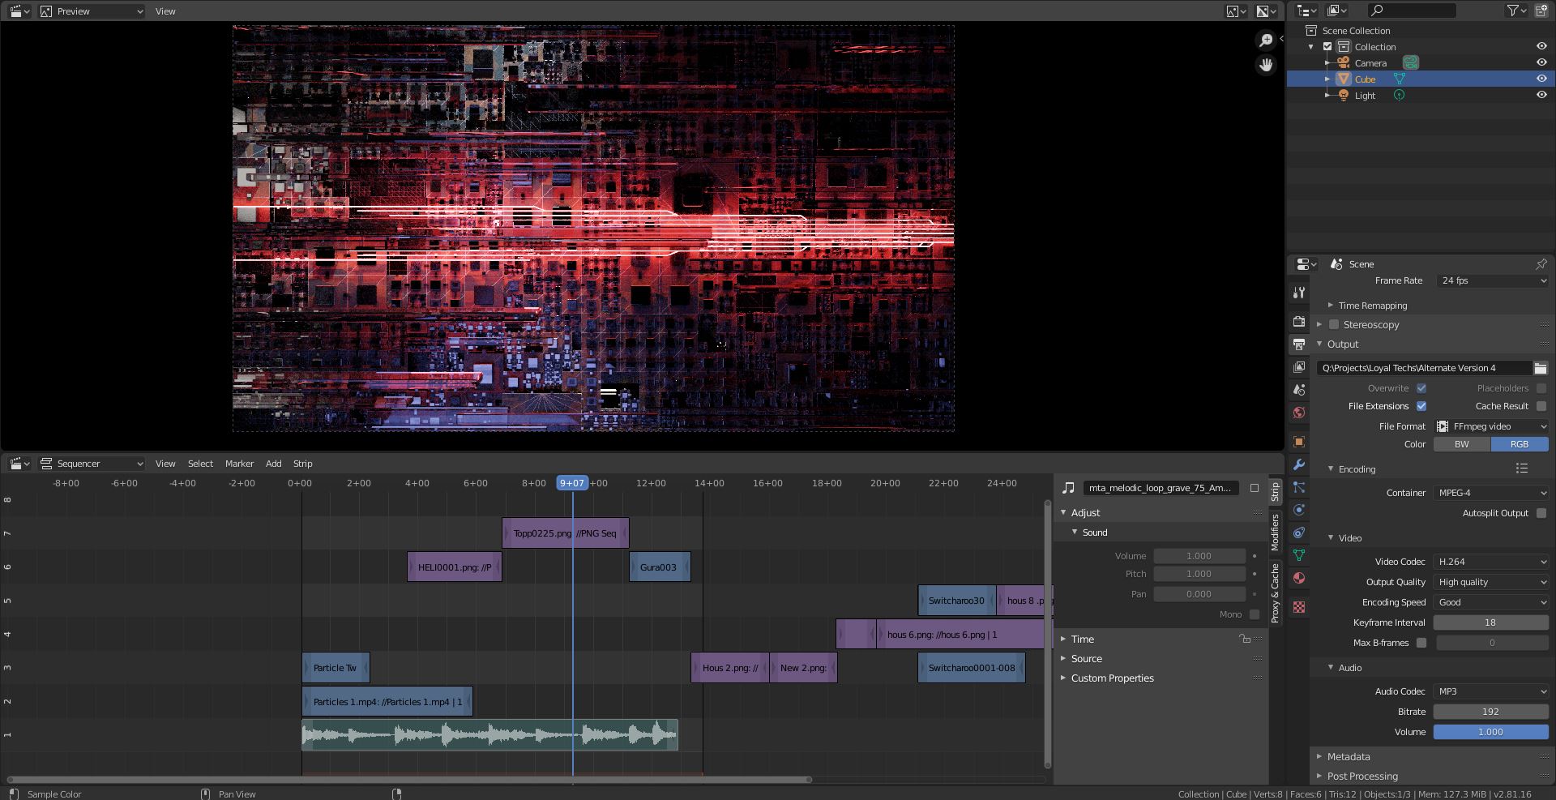Select the RGB color output button

(x=1519, y=444)
